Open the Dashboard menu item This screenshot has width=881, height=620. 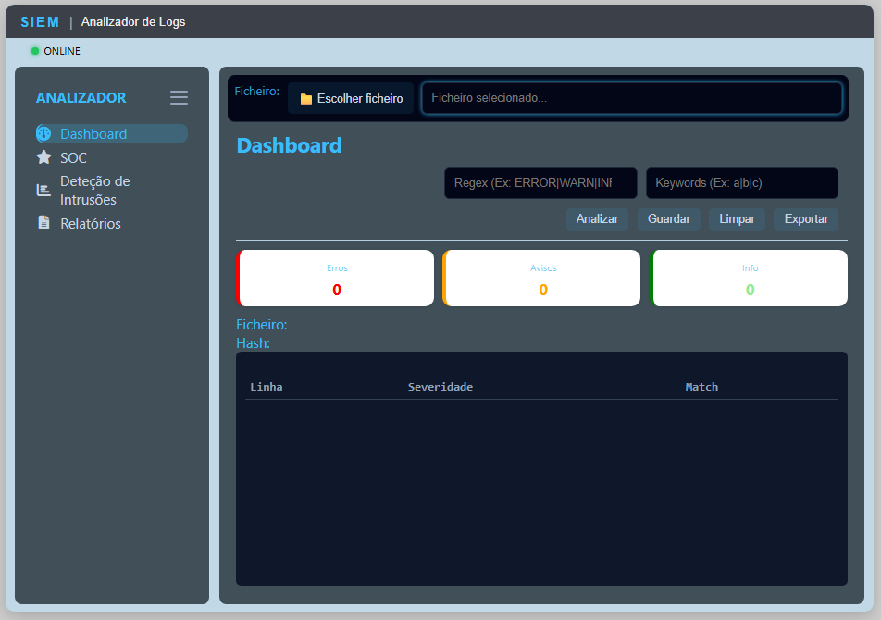(112, 133)
